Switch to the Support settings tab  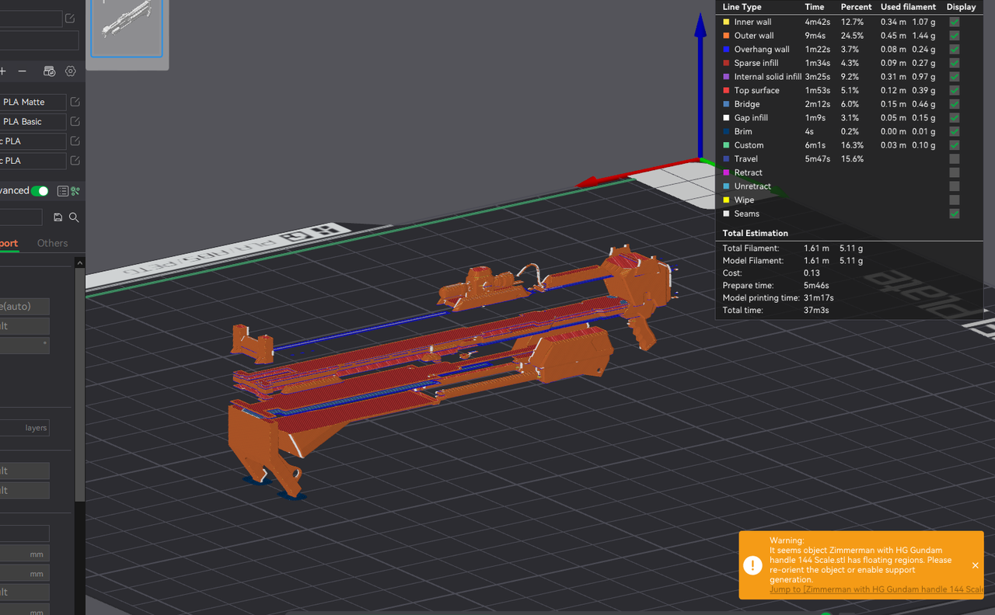pyautogui.click(x=9, y=243)
